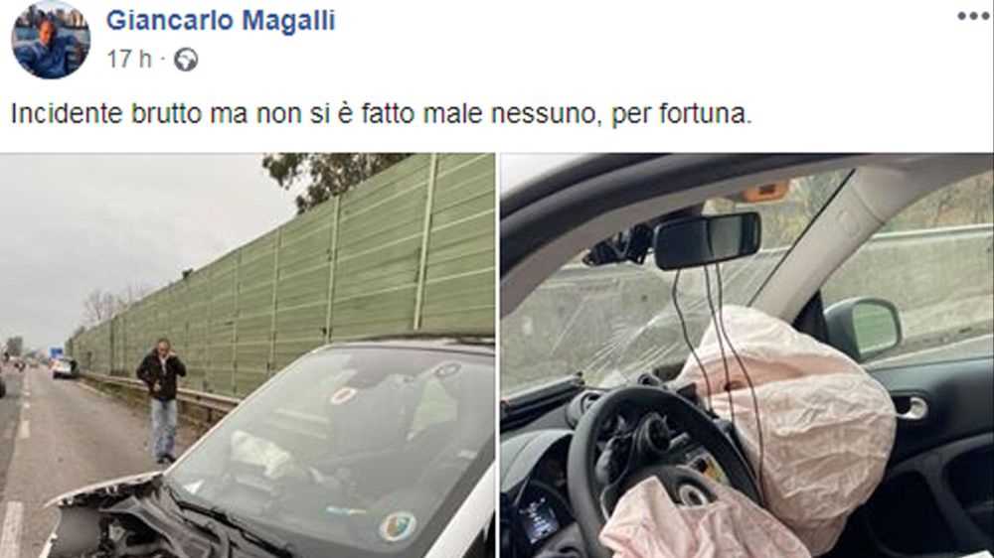Open the post via the 17 h timestamp
The image size is (994, 558).
(129, 59)
